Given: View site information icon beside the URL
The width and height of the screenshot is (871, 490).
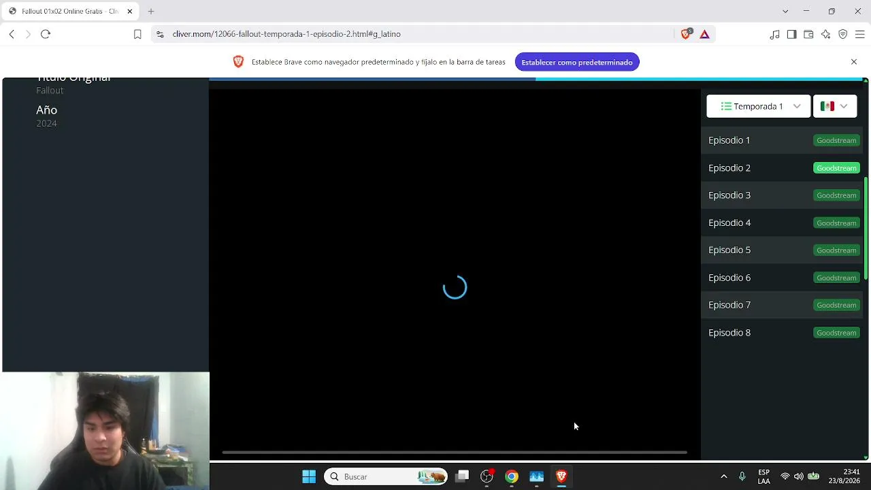Looking at the screenshot, I should point(160,34).
